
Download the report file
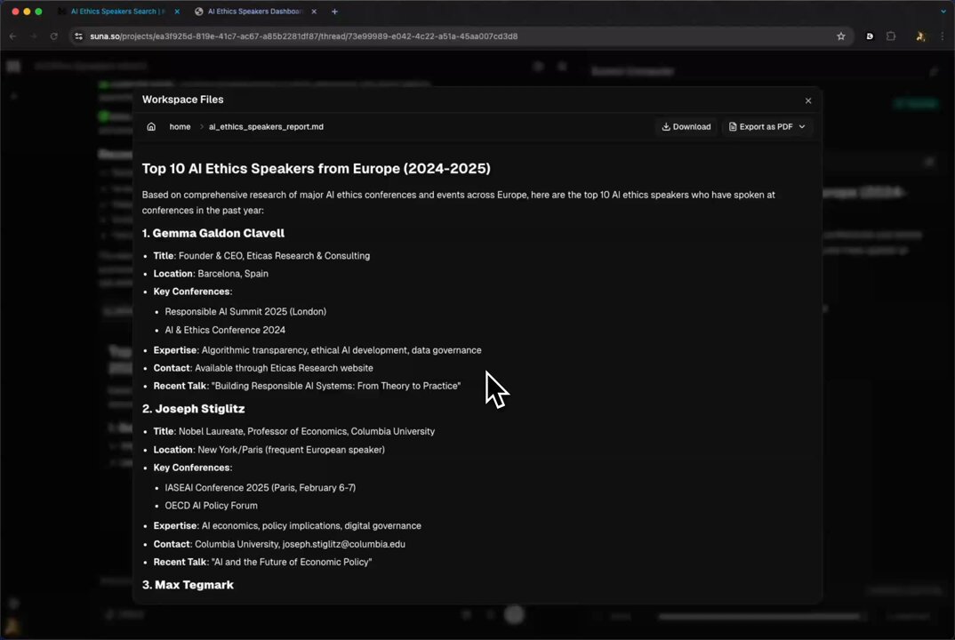(x=686, y=126)
